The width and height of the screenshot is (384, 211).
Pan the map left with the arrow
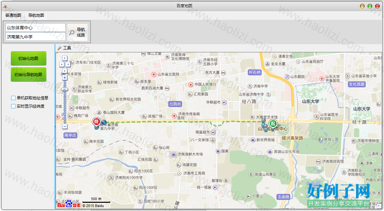62,65
